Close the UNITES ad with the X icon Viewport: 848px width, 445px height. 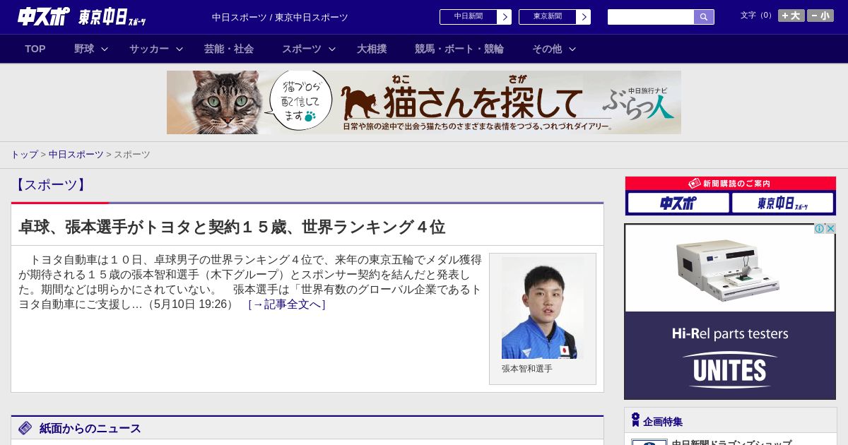pyautogui.click(x=830, y=229)
